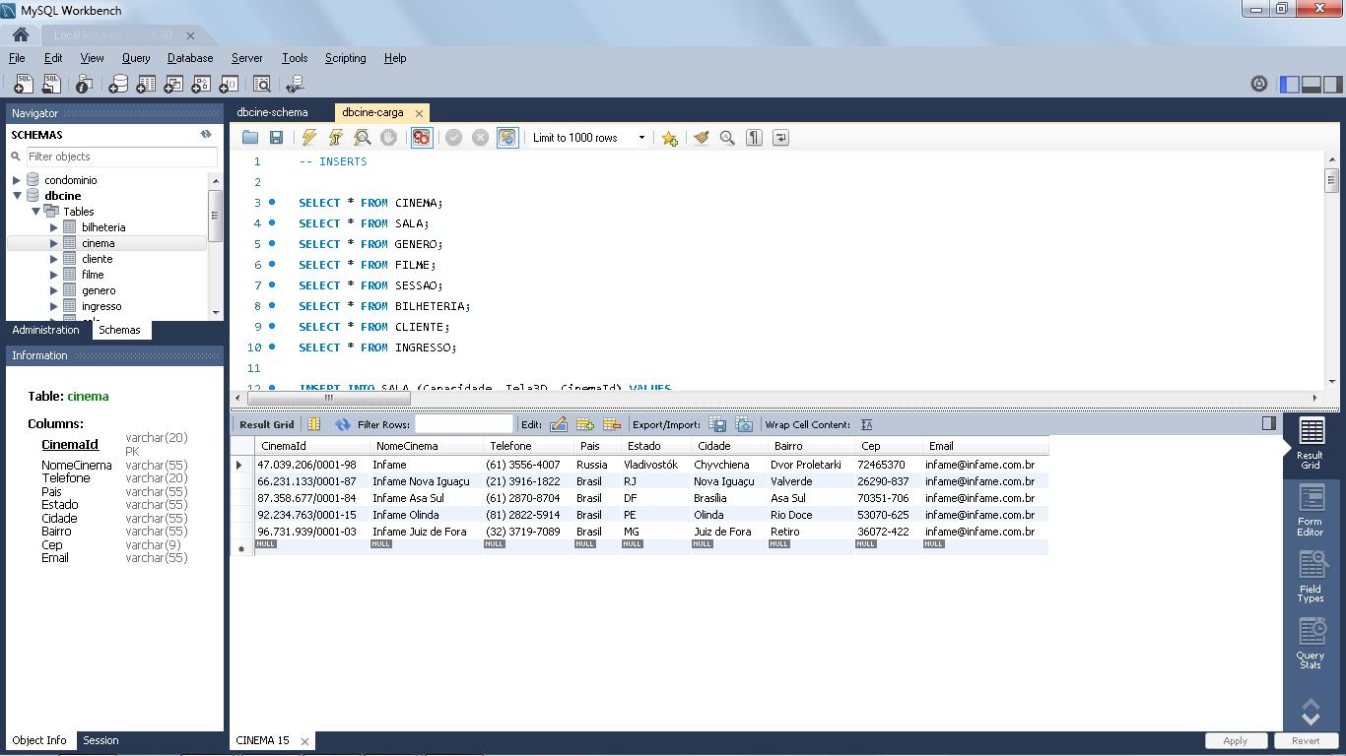Switch to the dbcine-schema tab

tap(272, 112)
